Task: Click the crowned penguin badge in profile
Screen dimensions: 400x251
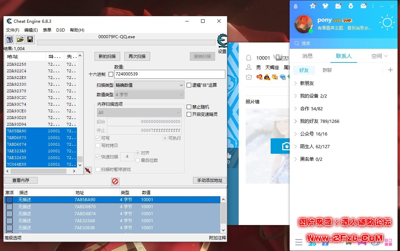Action: (x=267, y=77)
